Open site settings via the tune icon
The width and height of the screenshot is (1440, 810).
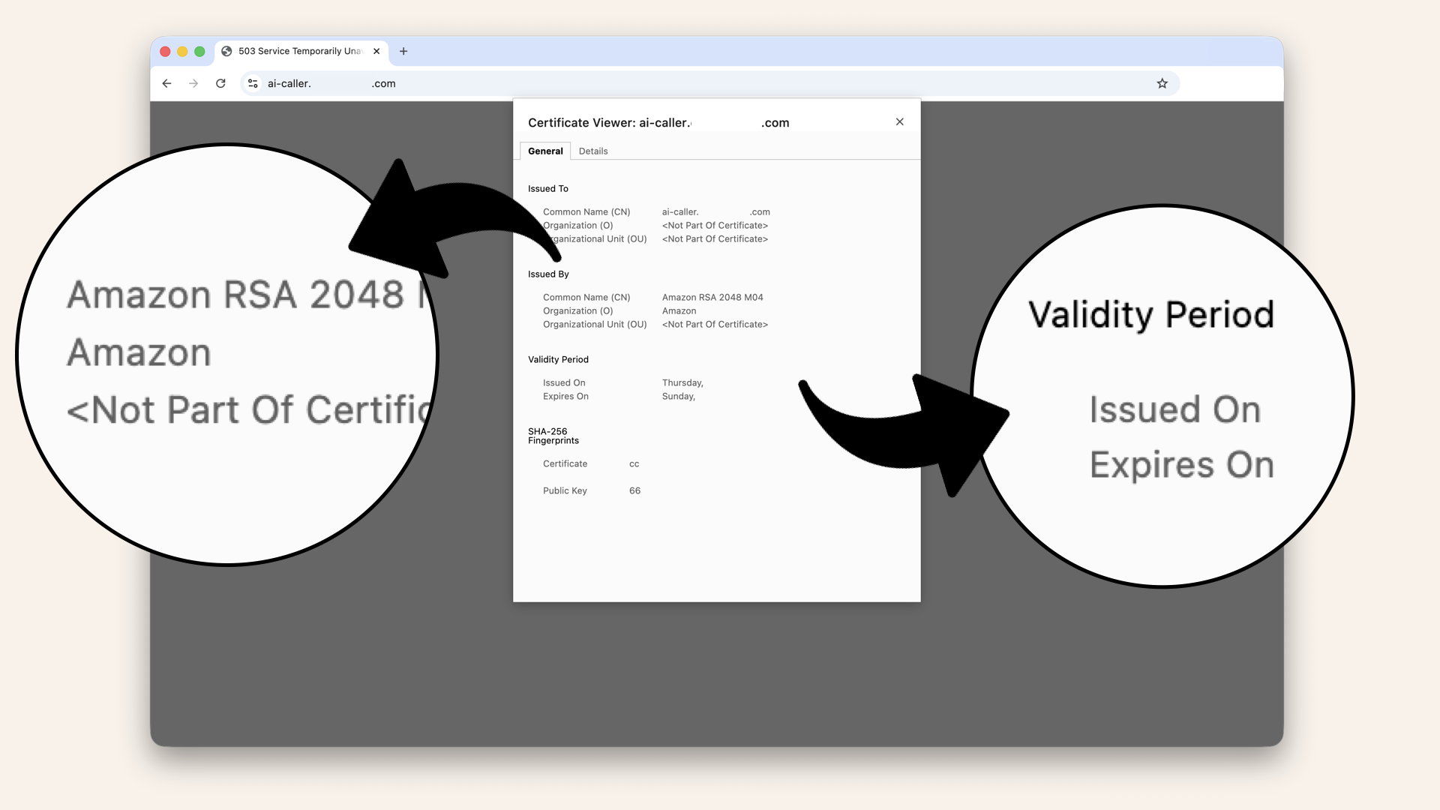(252, 83)
